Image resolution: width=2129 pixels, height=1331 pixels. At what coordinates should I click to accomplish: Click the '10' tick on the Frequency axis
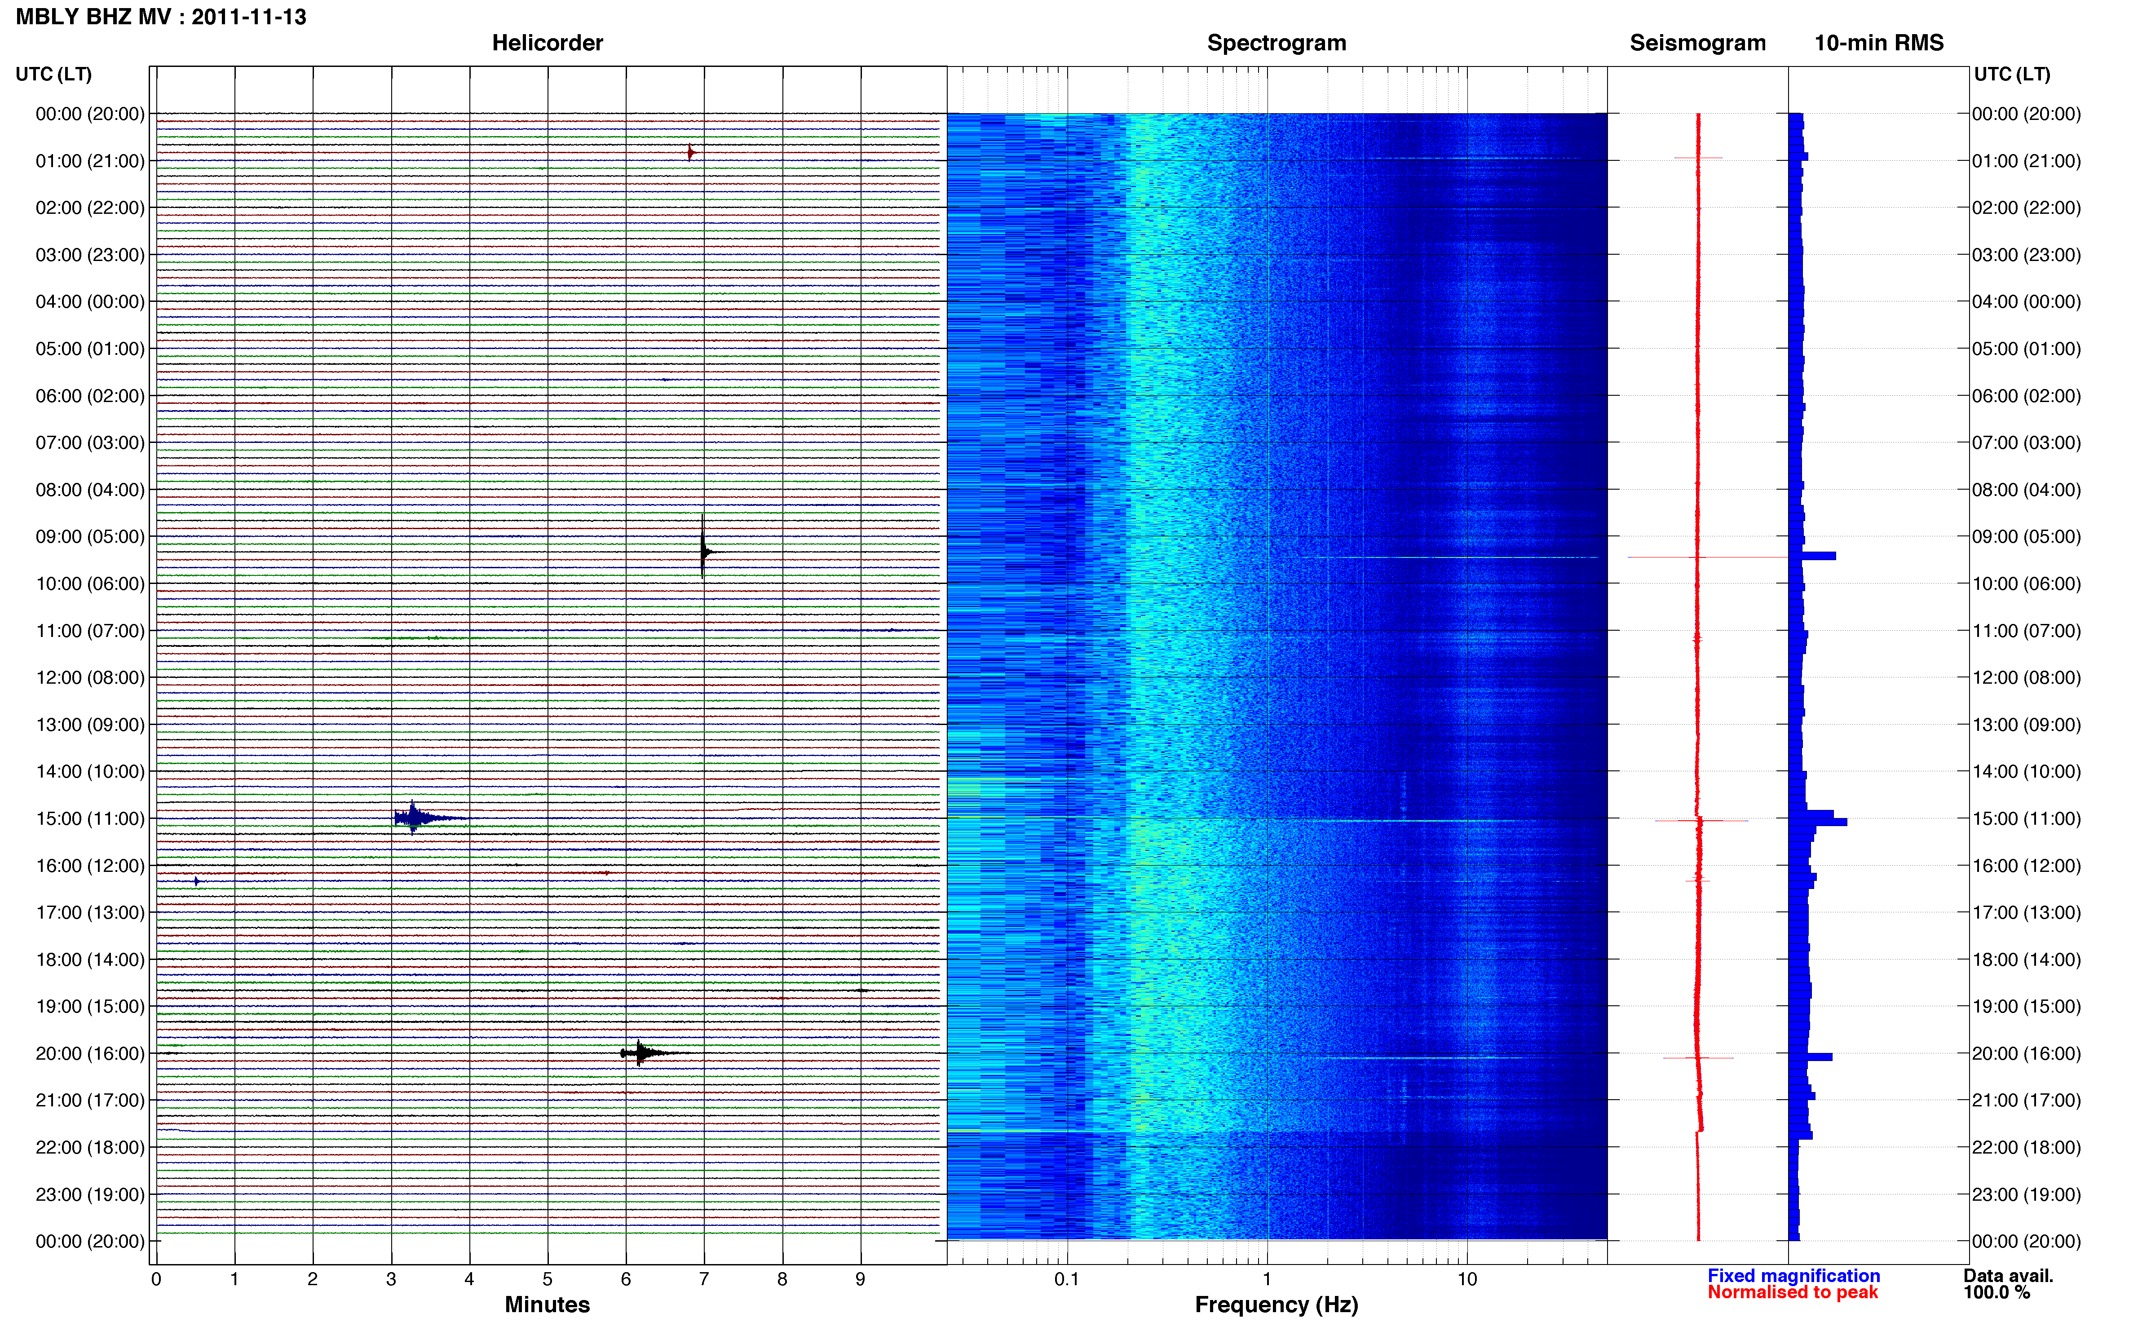tap(1467, 1279)
